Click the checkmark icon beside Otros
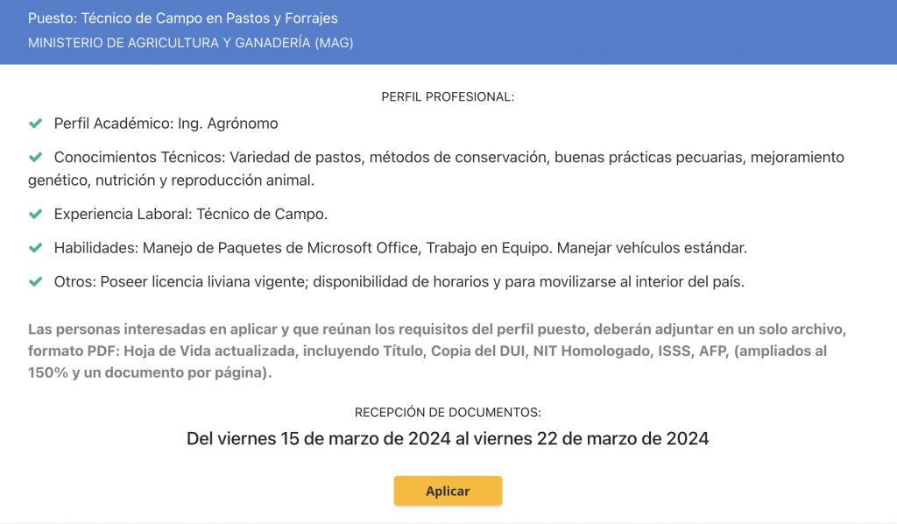897x524 pixels. (x=35, y=281)
